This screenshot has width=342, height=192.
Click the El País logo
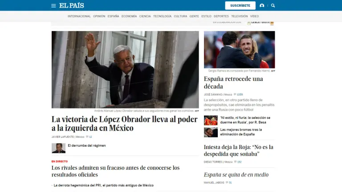[x=72, y=5]
